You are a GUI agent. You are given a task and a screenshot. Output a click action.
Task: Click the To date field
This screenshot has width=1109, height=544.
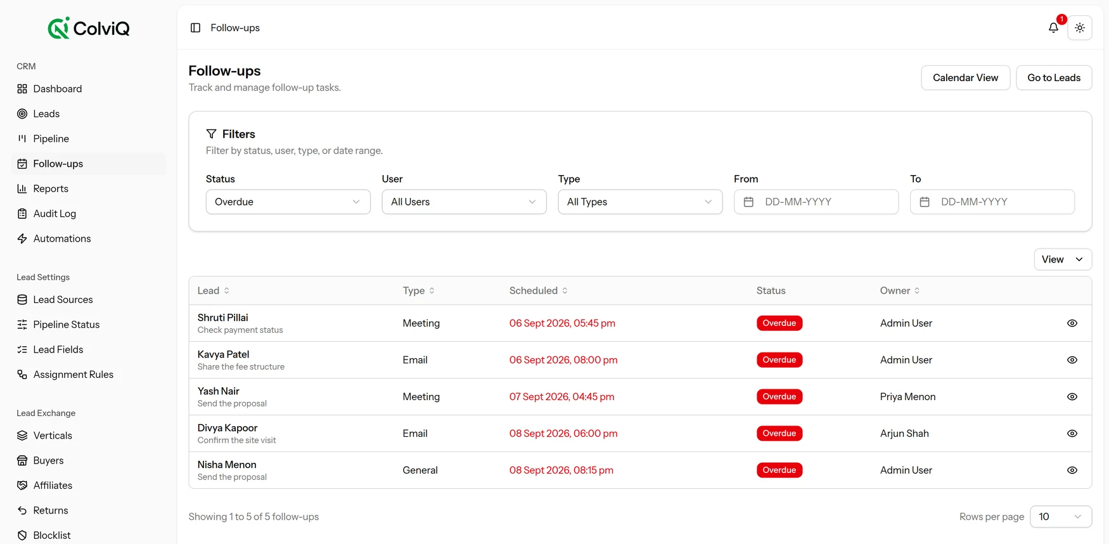[x=992, y=202]
